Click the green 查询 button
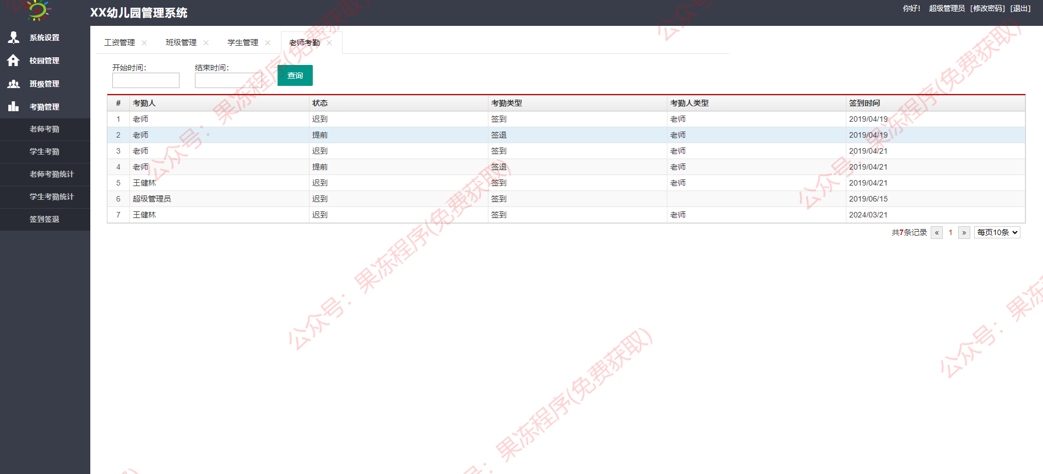The height and width of the screenshot is (474, 1043). pos(295,75)
